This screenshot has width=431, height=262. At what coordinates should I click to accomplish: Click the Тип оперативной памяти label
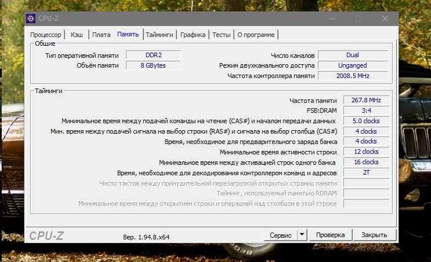point(82,56)
